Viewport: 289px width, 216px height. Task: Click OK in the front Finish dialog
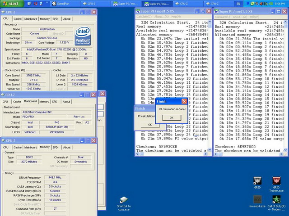[x=172, y=117]
